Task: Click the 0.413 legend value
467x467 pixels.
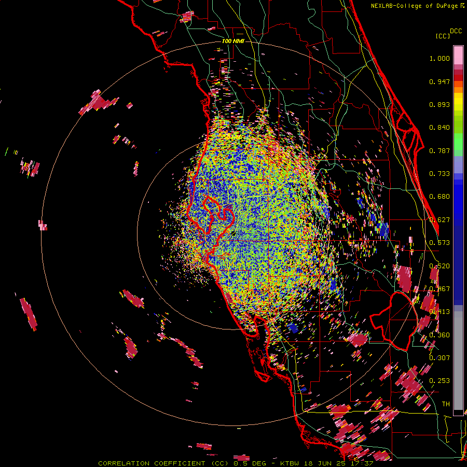Action: point(439,312)
